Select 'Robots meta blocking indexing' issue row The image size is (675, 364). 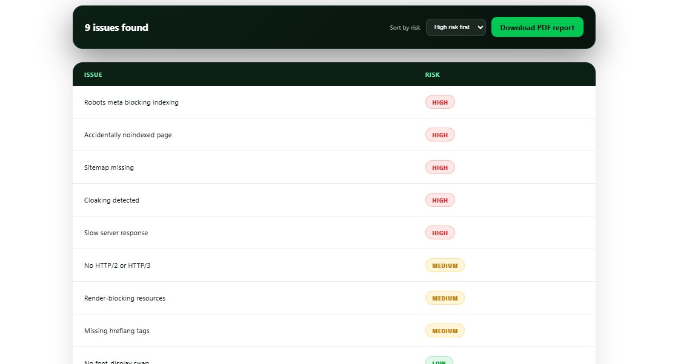(x=334, y=102)
